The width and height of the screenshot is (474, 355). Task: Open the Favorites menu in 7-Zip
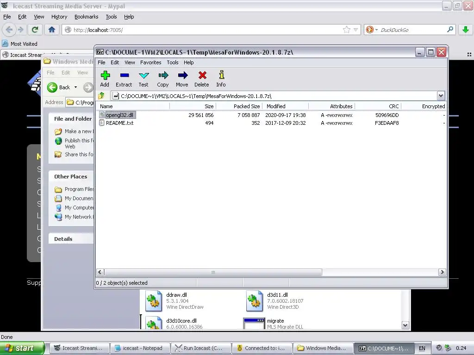[150, 62]
